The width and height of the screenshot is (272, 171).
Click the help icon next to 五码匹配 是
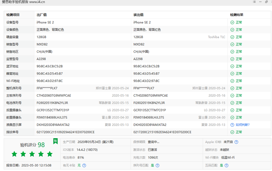click(227, 166)
